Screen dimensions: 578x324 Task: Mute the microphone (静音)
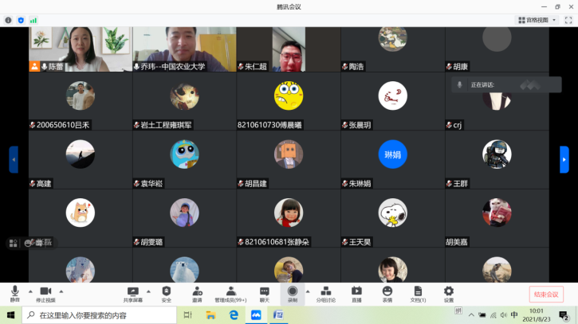(x=14, y=293)
